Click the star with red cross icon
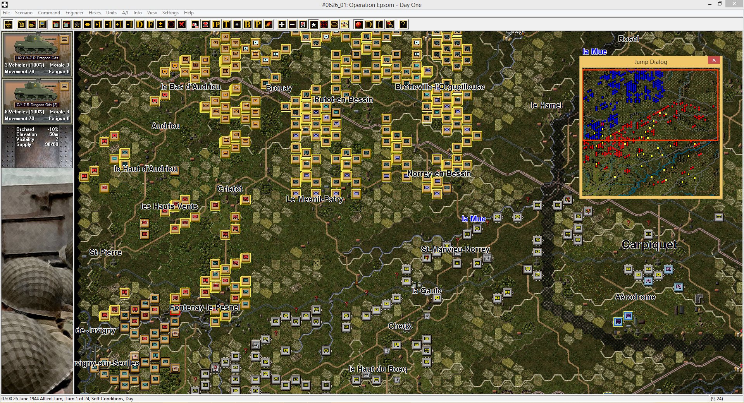 pyautogui.click(x=195, y=25)
